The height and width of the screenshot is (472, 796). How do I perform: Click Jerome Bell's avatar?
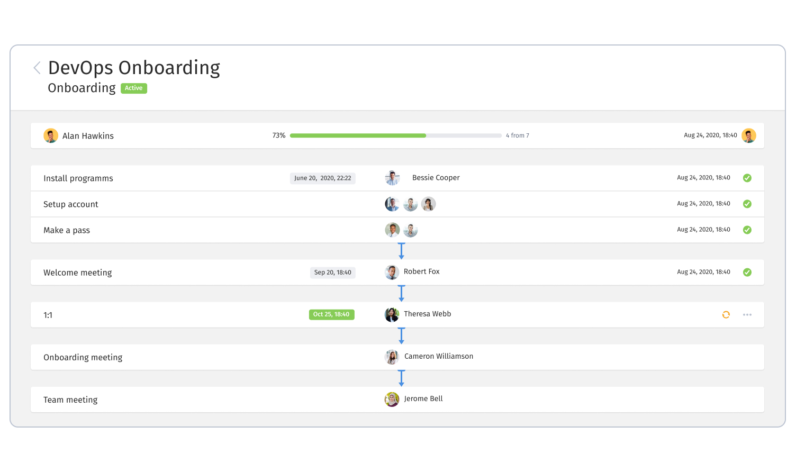pyautogui.click(x=392, y=400)
